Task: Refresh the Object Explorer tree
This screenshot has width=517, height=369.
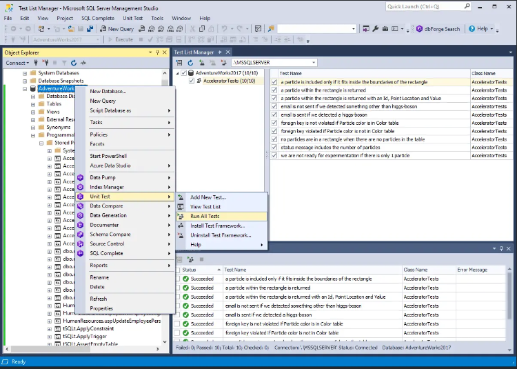Action: tap(74, 63)
